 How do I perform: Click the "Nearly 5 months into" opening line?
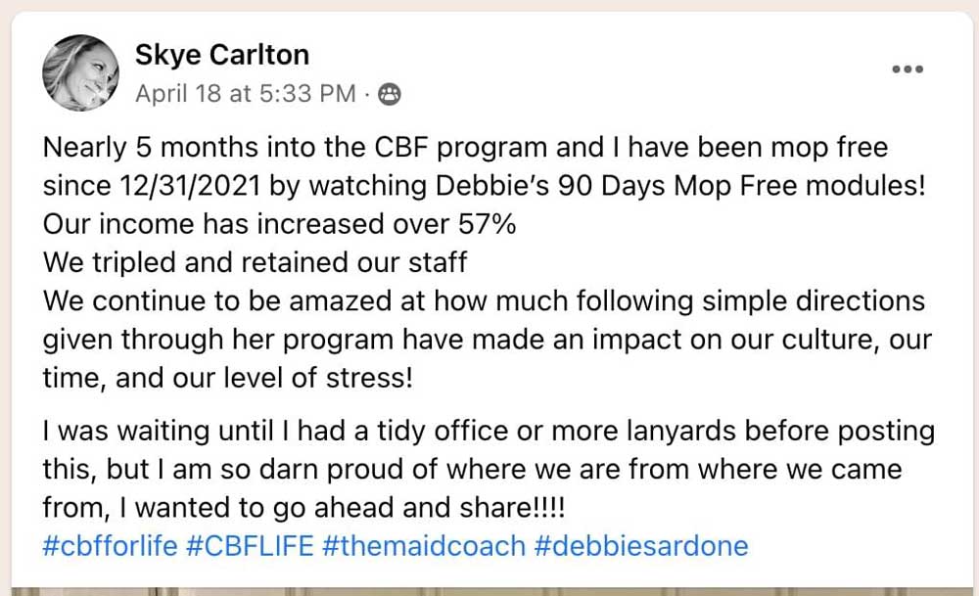[465, 148]
